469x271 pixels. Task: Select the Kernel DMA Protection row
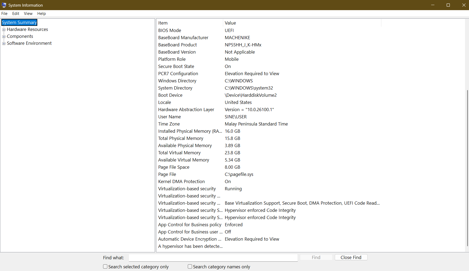[x=269, y=181]
